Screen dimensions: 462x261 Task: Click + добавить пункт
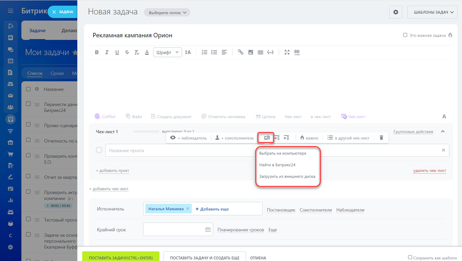[112, 171]
